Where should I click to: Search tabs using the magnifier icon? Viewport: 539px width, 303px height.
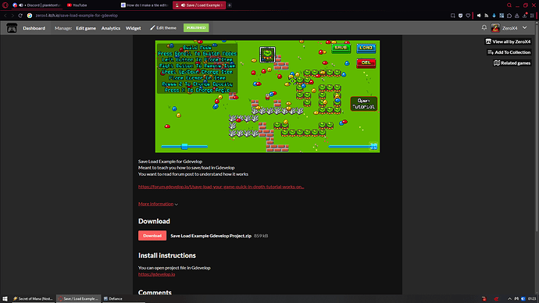pos(509,5)
